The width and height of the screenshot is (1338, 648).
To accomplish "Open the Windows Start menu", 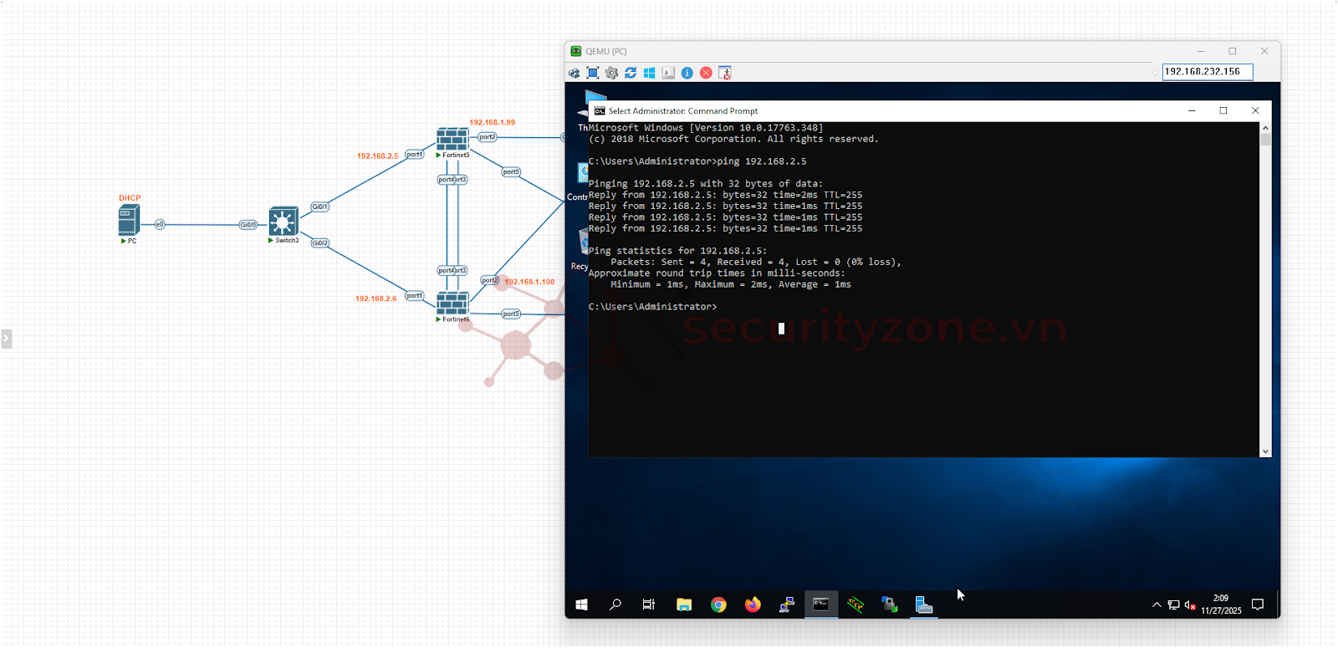I will click(x=581, y=605).
